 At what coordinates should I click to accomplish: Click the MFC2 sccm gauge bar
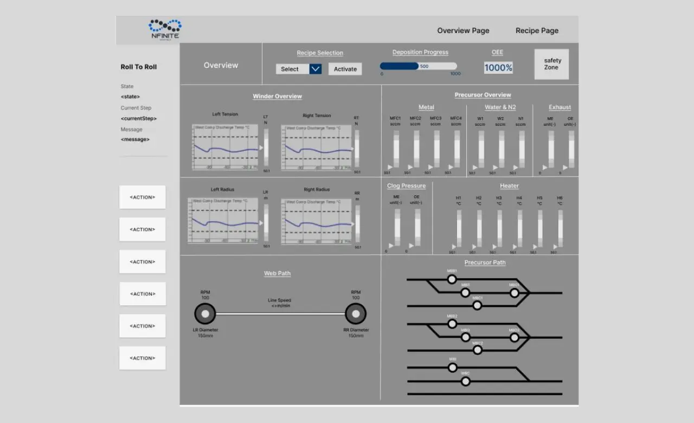416,149
